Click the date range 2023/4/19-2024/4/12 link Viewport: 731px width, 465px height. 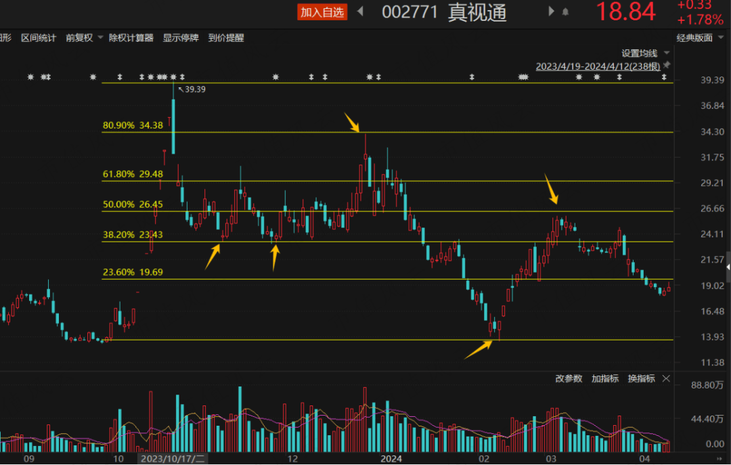click(598, 66)
